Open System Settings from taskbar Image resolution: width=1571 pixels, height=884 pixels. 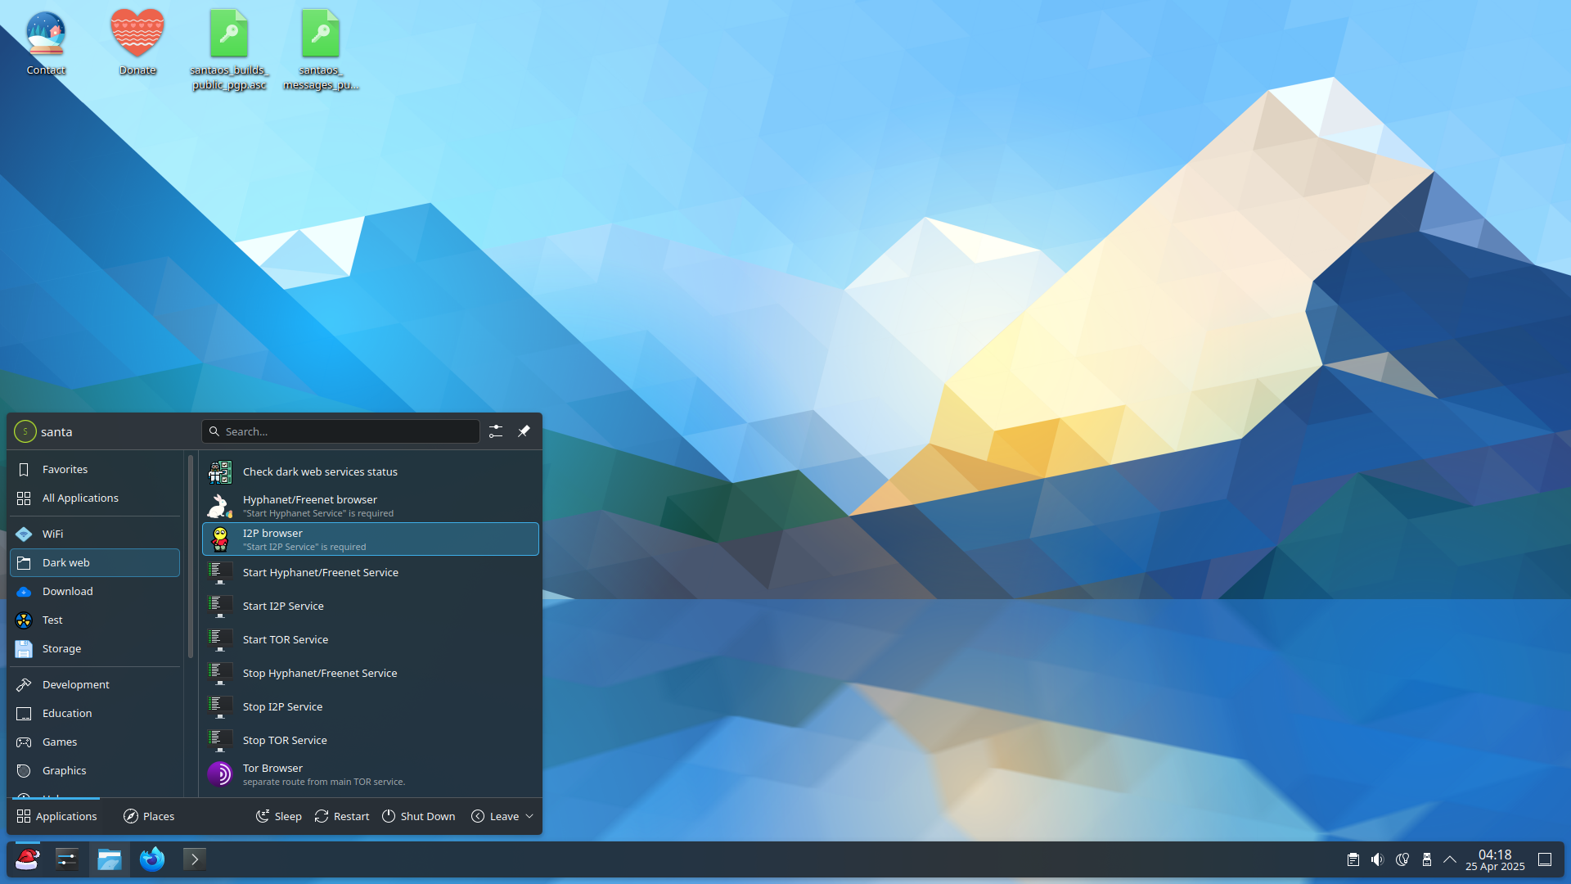tap(67, 859)
